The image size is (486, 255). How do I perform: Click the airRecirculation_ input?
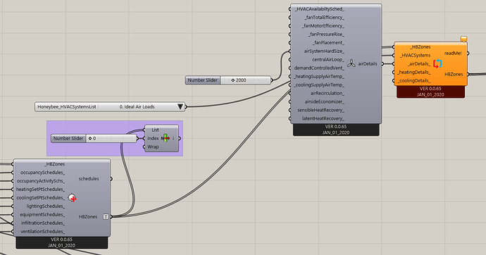pos(328,93)
